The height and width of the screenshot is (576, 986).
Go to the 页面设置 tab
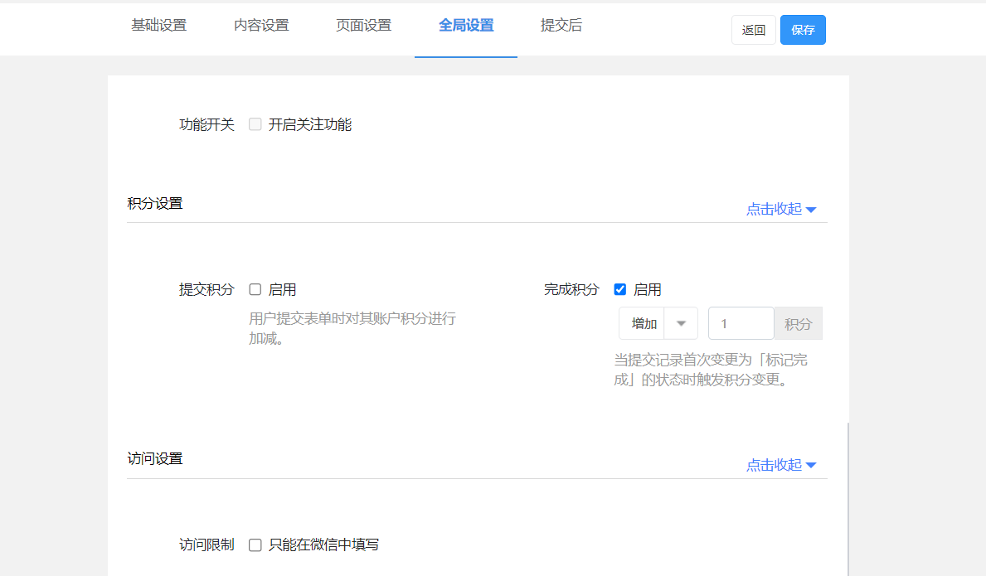pos(363,26)
